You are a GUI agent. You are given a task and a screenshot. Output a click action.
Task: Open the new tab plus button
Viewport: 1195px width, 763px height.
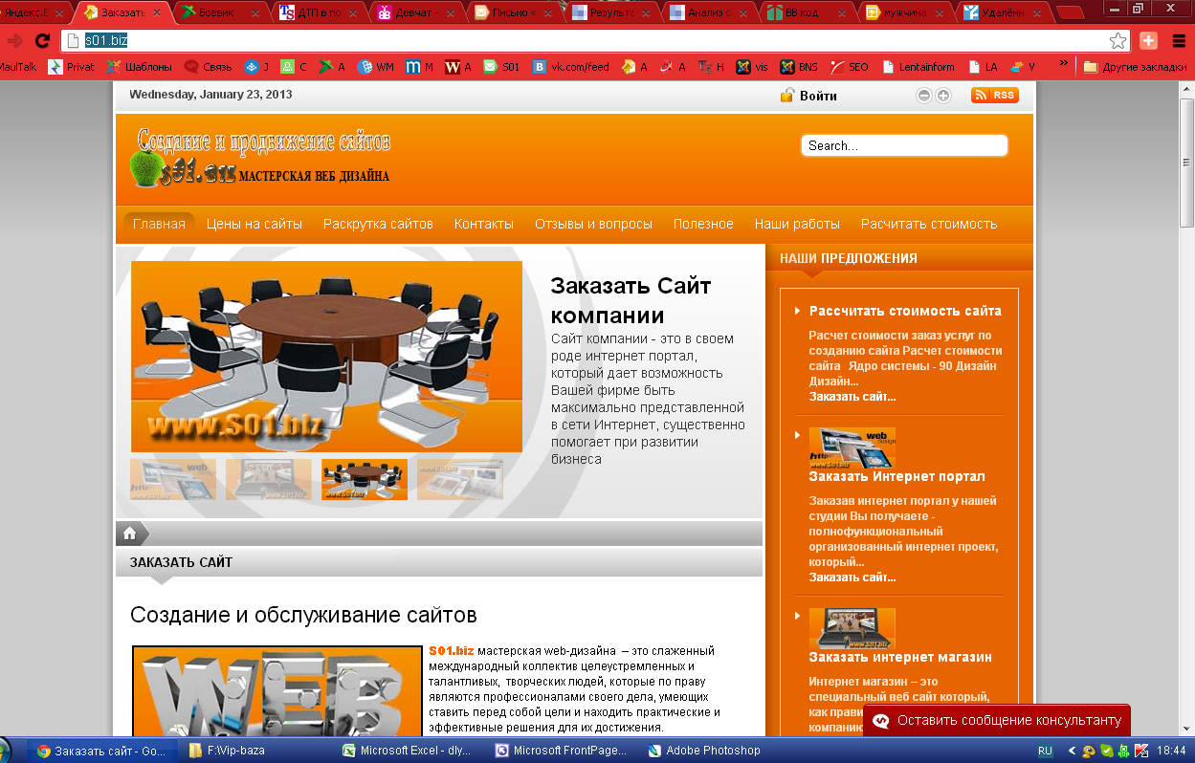tap(1146, 41)
